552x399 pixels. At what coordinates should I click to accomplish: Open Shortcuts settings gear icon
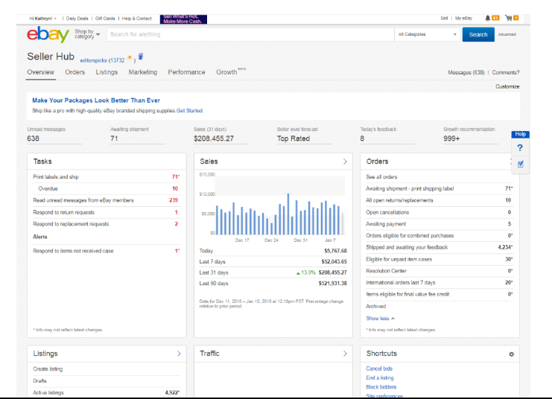click(512, 354)
